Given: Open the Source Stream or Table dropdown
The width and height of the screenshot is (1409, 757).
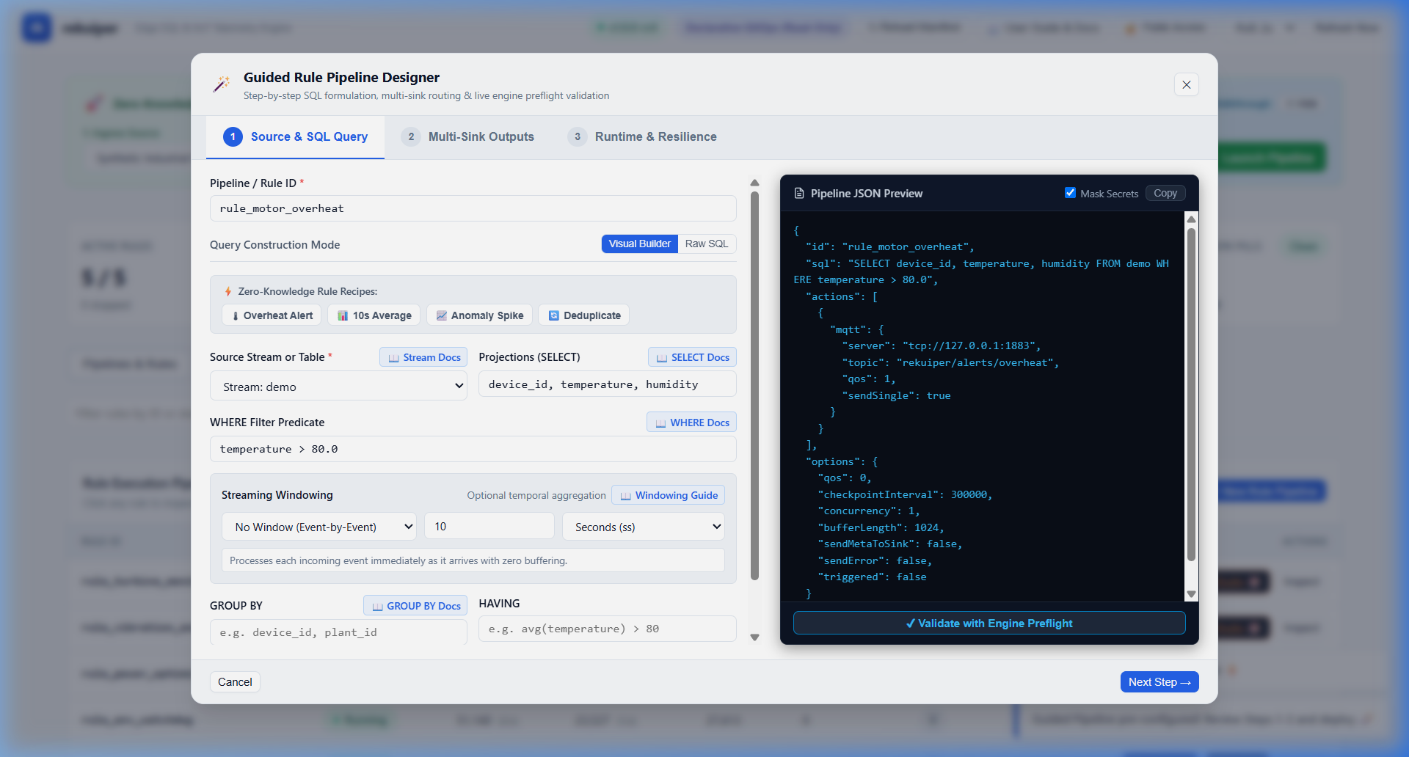Looking at the screenshot, I should (338, 386).
